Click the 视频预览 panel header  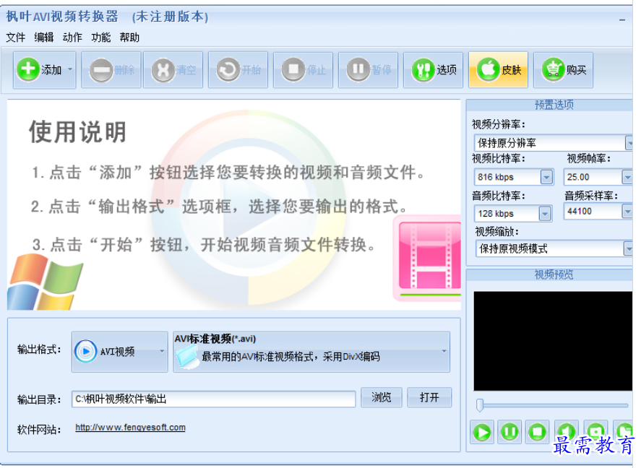click(550, 274)
